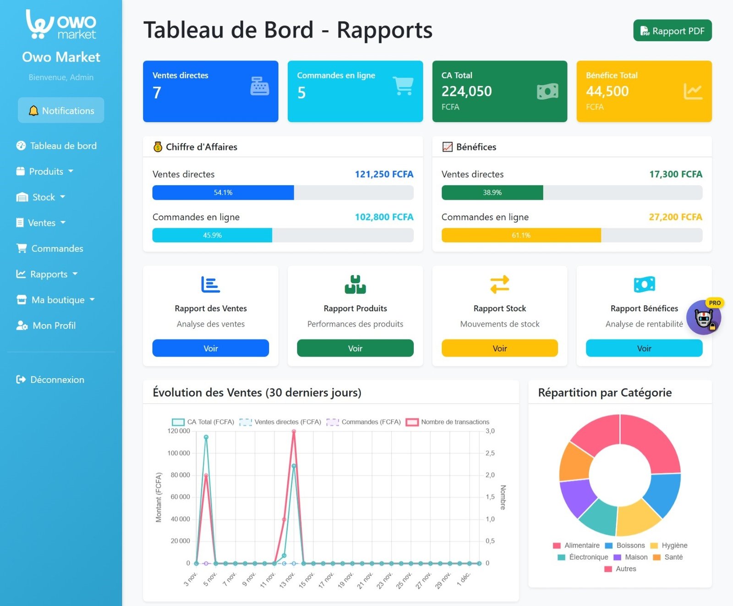Screen dimensions: 733x606
Task: Open the Ma boutique dropdown menu
Action: point(56,300)
